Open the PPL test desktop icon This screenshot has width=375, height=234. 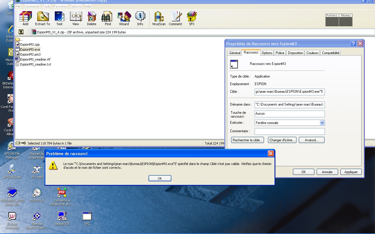(x=37, y=172)
